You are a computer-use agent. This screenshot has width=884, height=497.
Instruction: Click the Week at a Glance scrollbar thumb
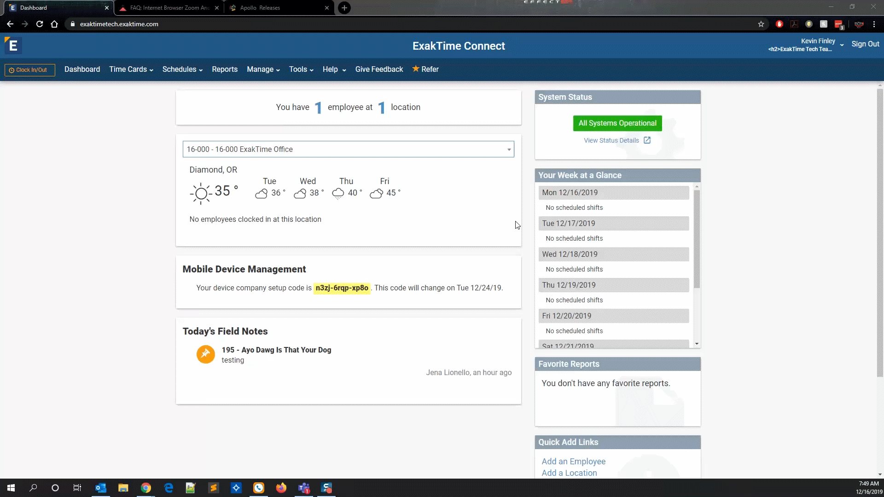tap(697, 239)
